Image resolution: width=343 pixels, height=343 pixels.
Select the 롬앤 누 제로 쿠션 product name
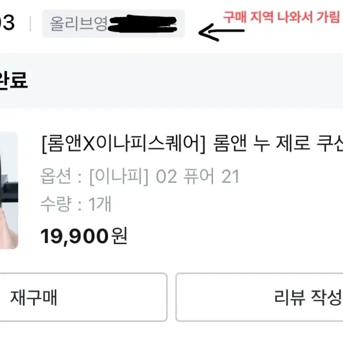coord(278,144)
